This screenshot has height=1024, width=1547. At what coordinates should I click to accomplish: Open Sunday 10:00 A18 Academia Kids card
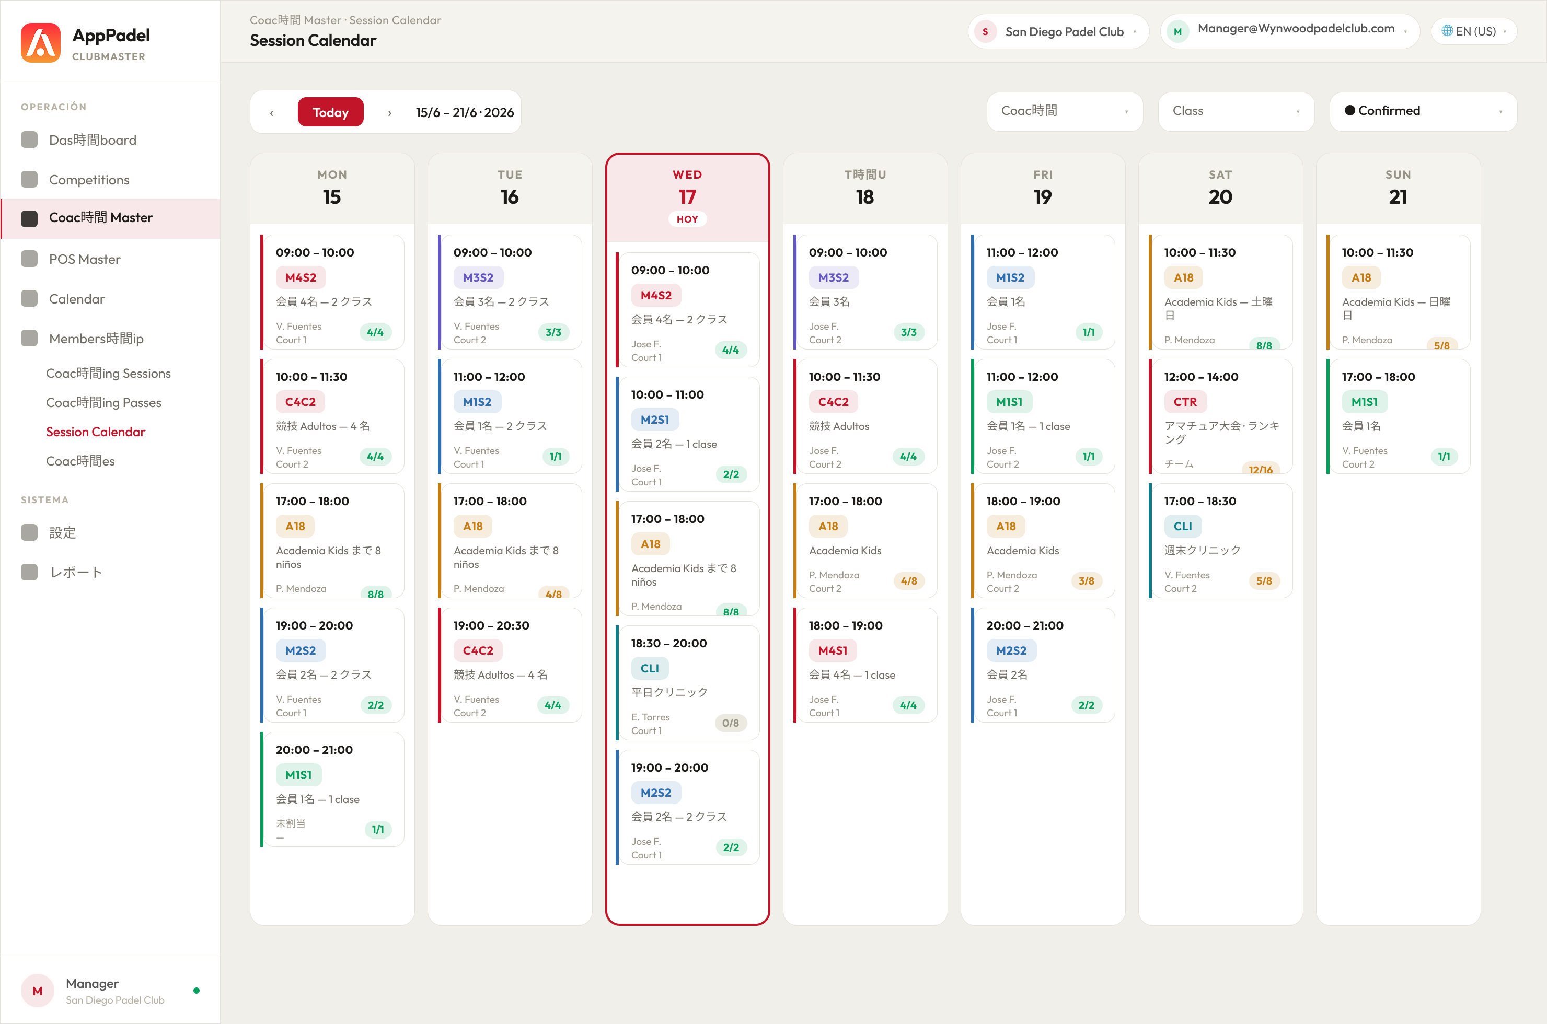[x=1399, y=292]
